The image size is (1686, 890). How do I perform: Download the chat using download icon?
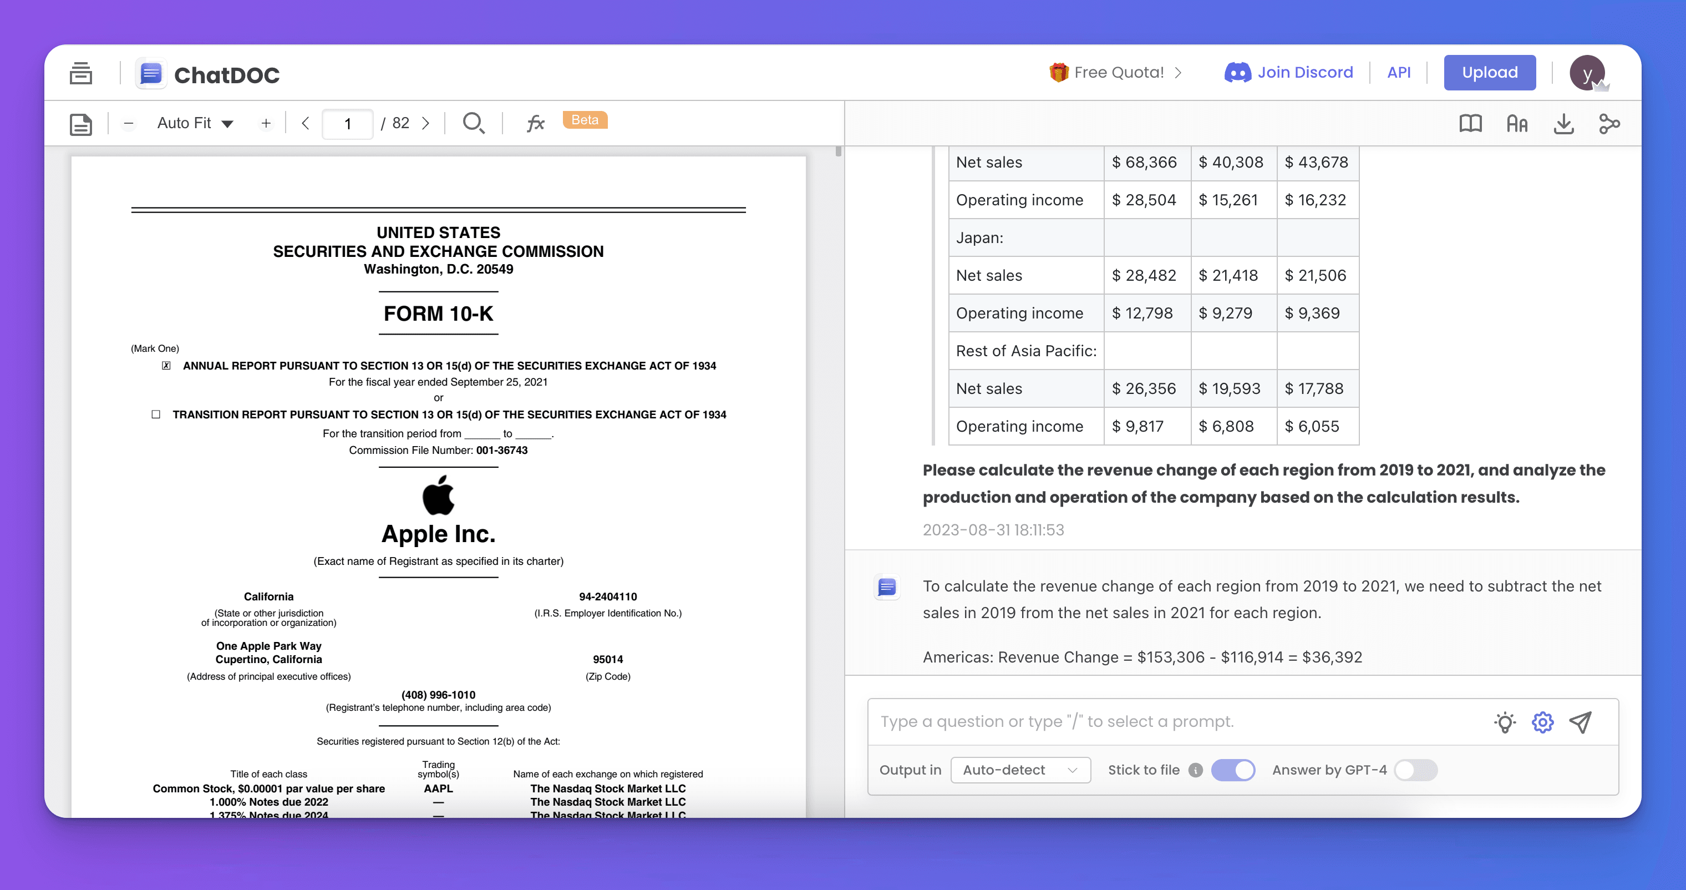pos(1563,123)
